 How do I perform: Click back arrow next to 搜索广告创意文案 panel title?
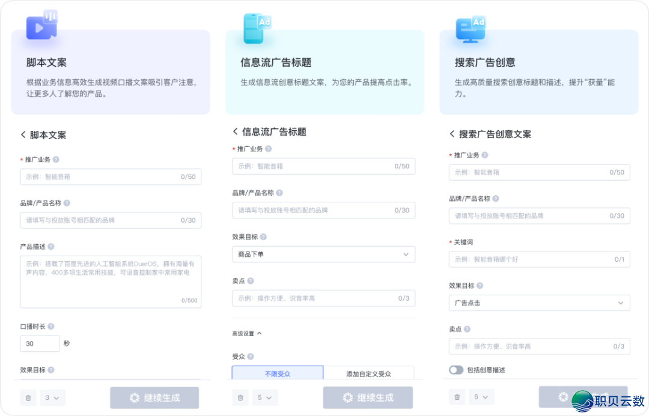[x=452, y=134]
